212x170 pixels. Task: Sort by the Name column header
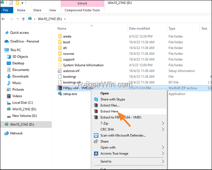(62, 29)
